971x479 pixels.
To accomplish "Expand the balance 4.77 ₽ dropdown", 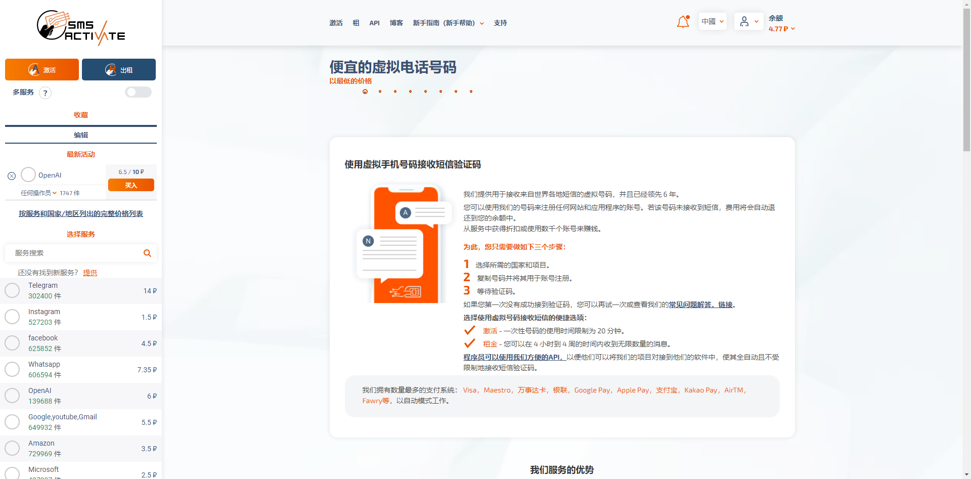I will [782, 29].
